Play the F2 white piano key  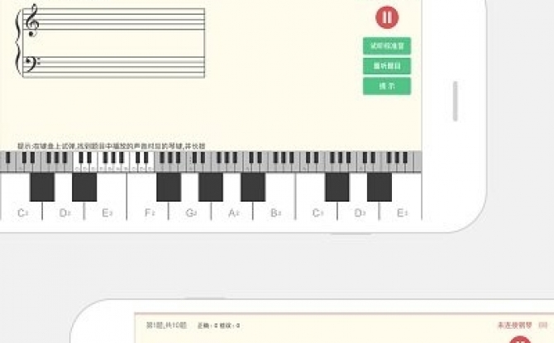tap(148, 212)
